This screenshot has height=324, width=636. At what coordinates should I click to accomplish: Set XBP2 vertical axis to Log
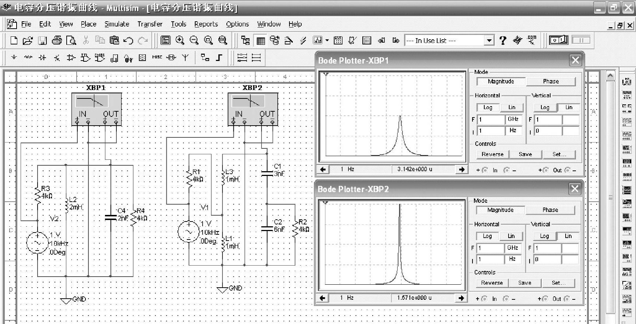[x=544, y=236]
